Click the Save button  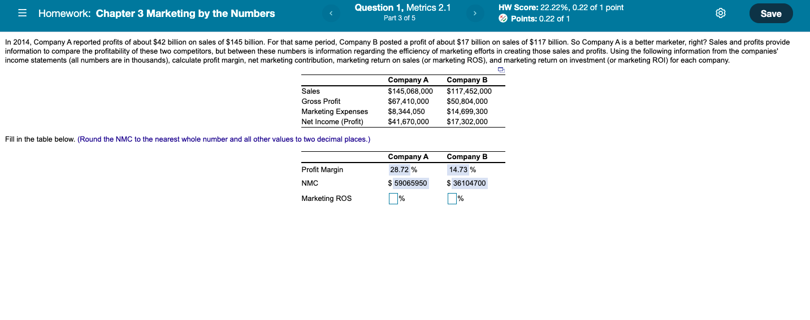(771, 14)
